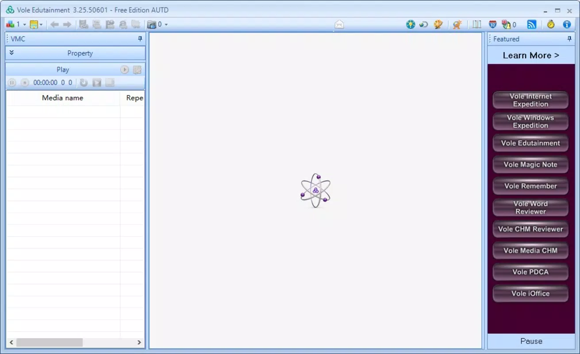Open the yellow notepad icon dropdown arrow
Screen dimensions: 580x354
[41, 25]
